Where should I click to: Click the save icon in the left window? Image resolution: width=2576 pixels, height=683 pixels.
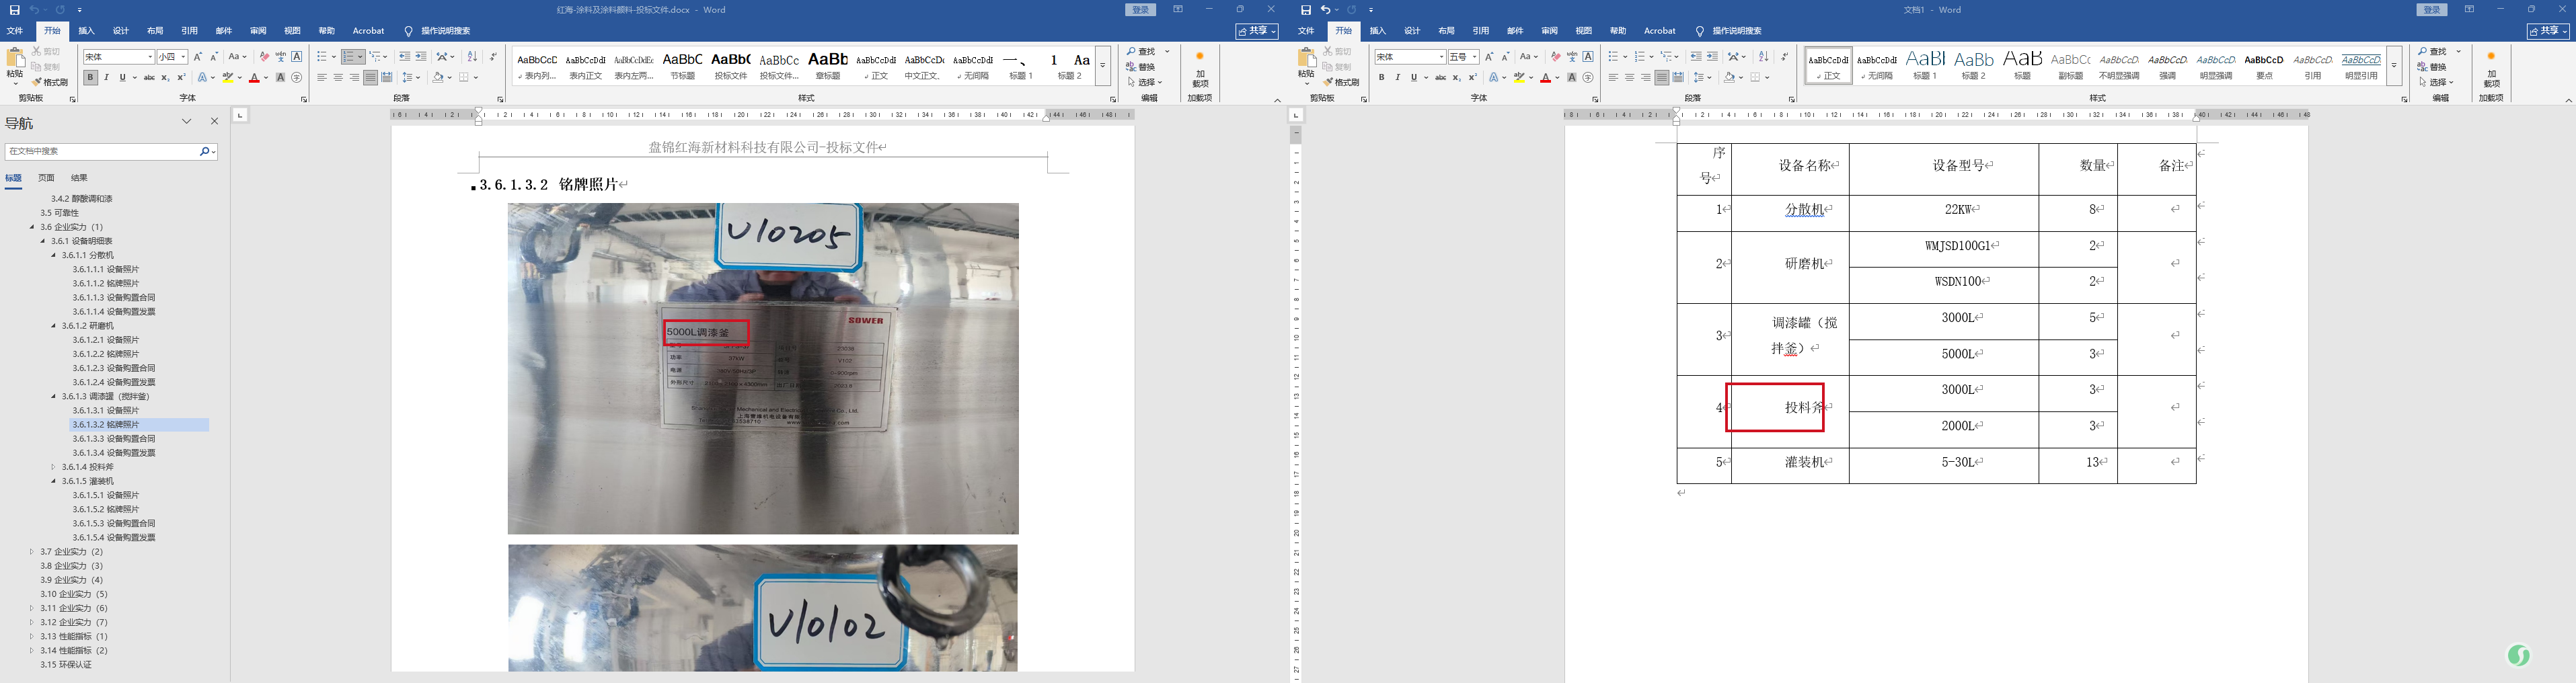click(x=14, y=10)
